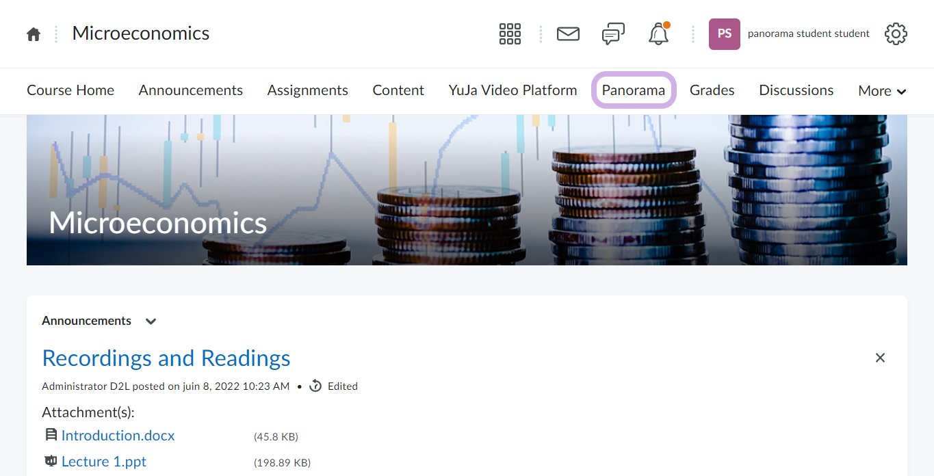Switch to the Grades tab

coord(712,90)
